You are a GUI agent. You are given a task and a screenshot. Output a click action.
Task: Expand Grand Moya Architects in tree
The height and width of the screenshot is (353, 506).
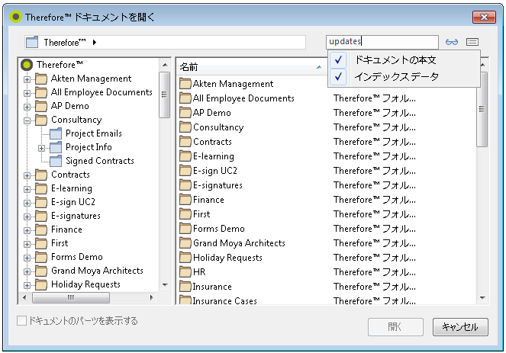(27, 271)
